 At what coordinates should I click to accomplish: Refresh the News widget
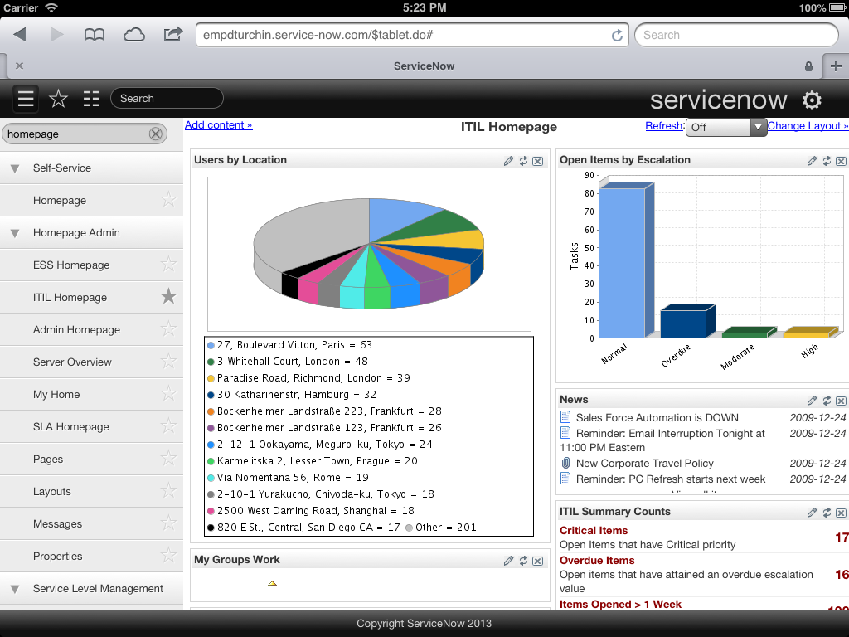827,401
